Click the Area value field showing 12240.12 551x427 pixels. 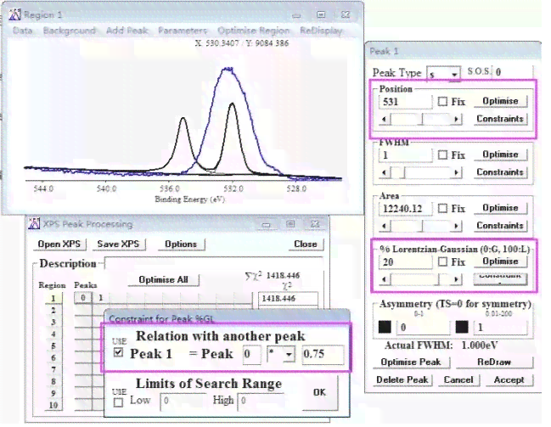(x=405, y=209)
